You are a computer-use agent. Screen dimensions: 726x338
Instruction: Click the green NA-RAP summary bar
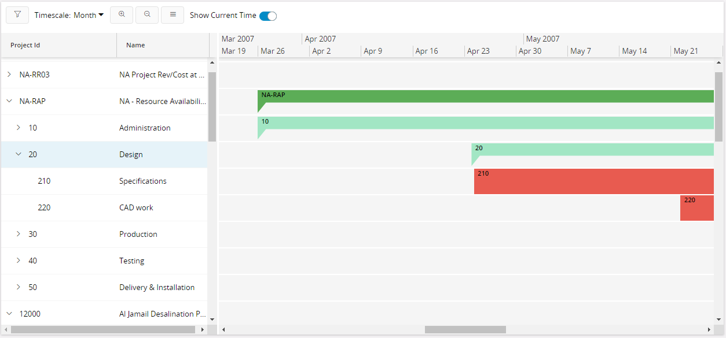point(486,96)
